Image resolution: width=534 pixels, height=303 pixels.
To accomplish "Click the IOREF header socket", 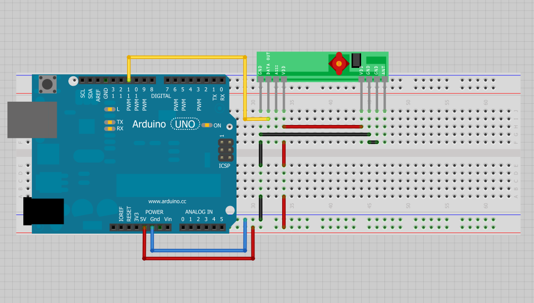I will pyautogui.click(x=121, y=227).
